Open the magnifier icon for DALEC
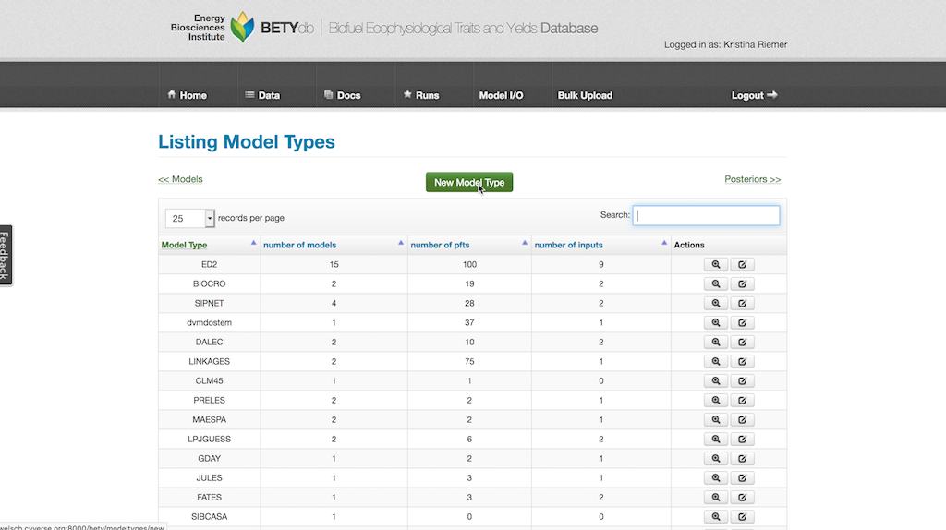This screenshot has height=530, width=946. coord(715,343)
